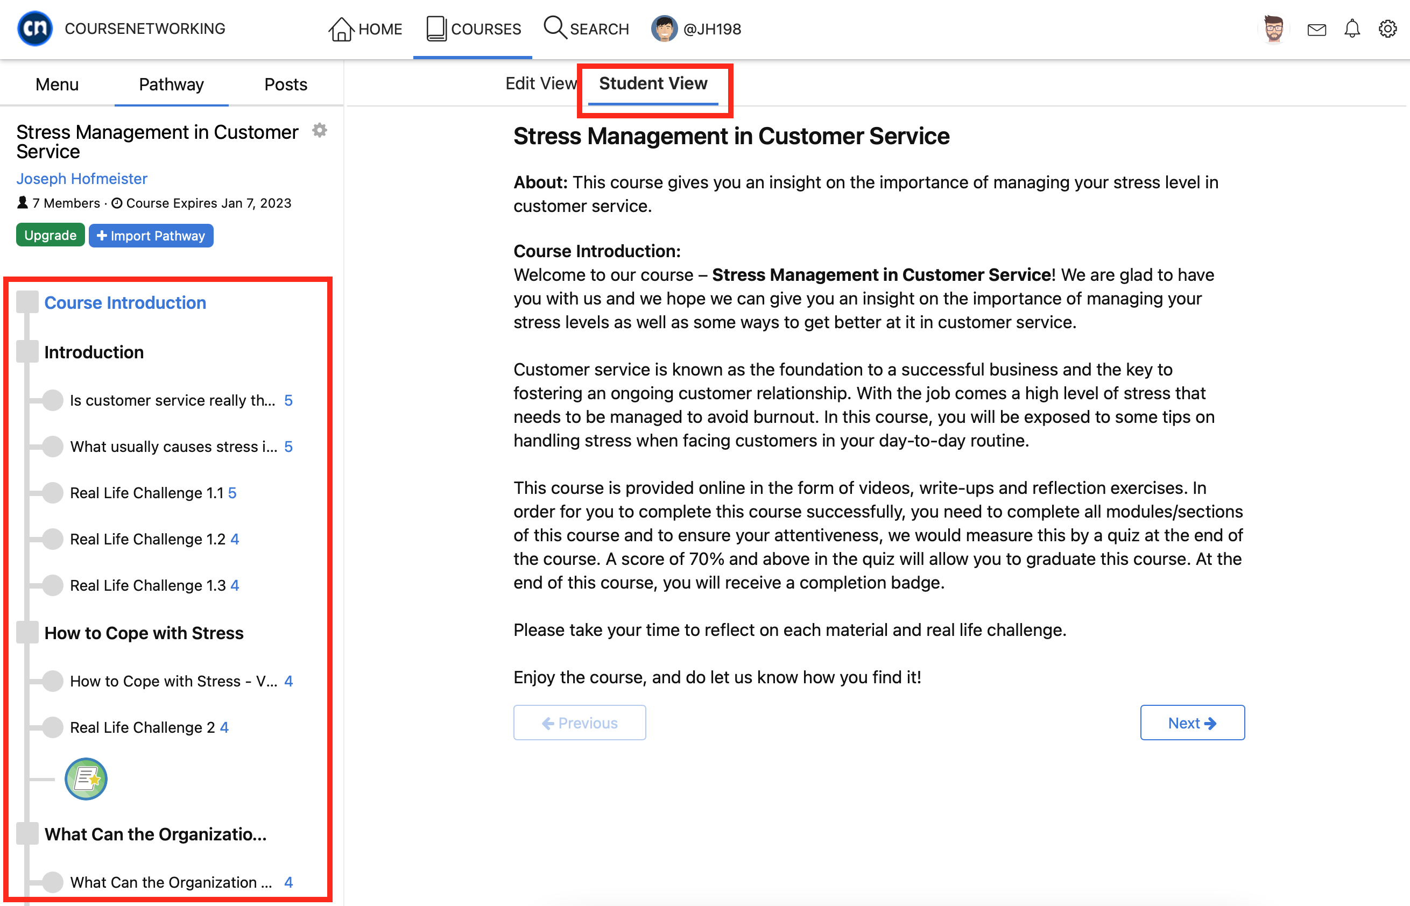Screen dimensions: 1410x906
Task: Click the Next button
Action: click(1192, 723)
